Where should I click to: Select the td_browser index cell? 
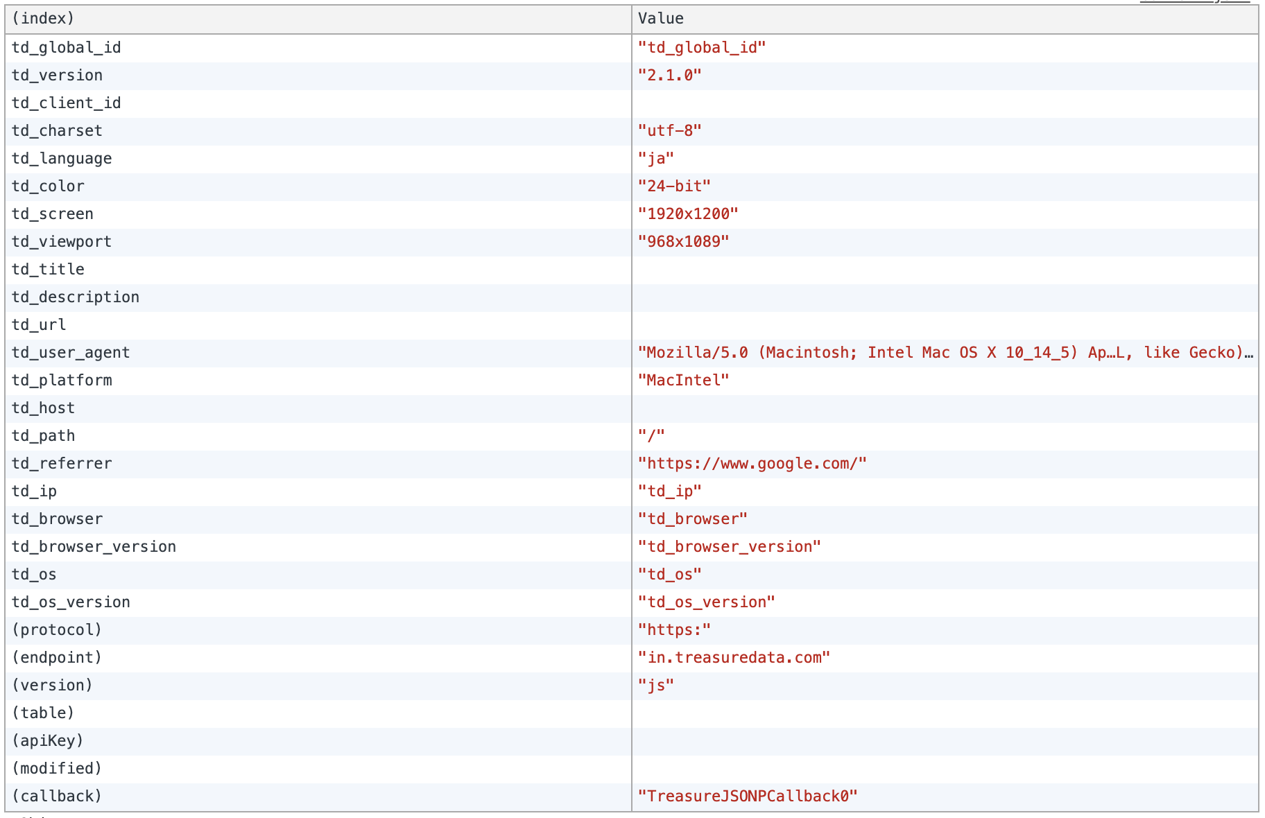pos(318,519)
